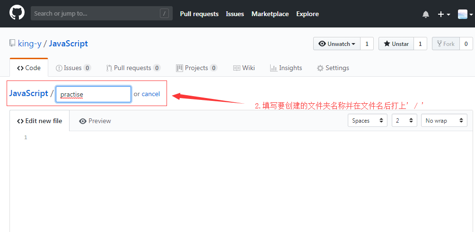Switch to the Projects tab

197,68
